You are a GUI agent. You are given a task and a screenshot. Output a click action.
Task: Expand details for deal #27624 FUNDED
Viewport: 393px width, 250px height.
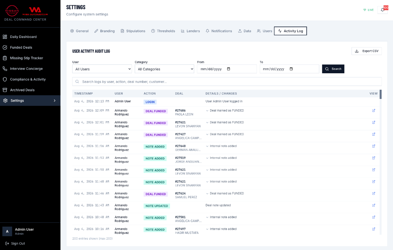[x=207, y=193]
